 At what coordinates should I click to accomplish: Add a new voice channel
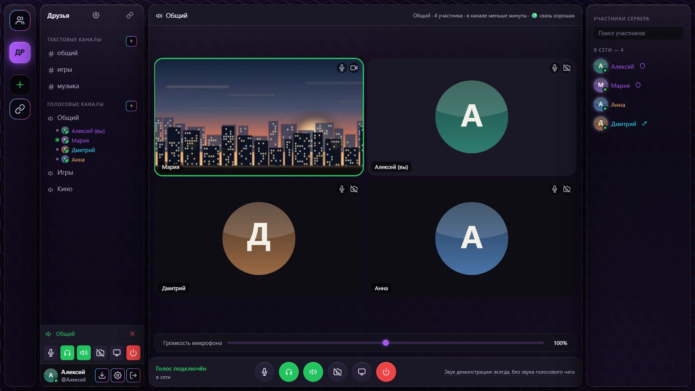coord(131,106)
